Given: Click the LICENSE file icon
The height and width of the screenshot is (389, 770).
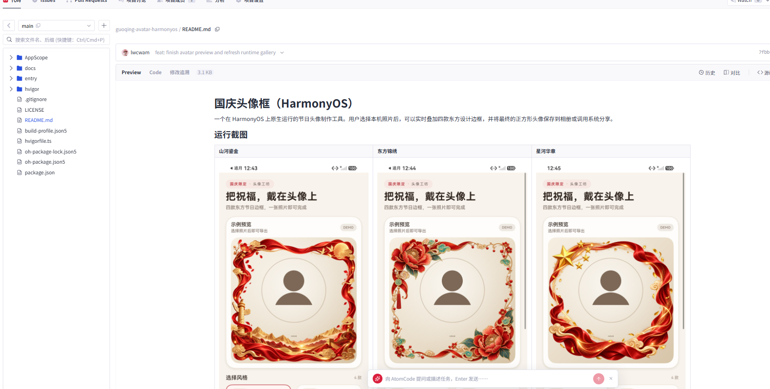Looking at the screenshot, I should coord(19,110).
